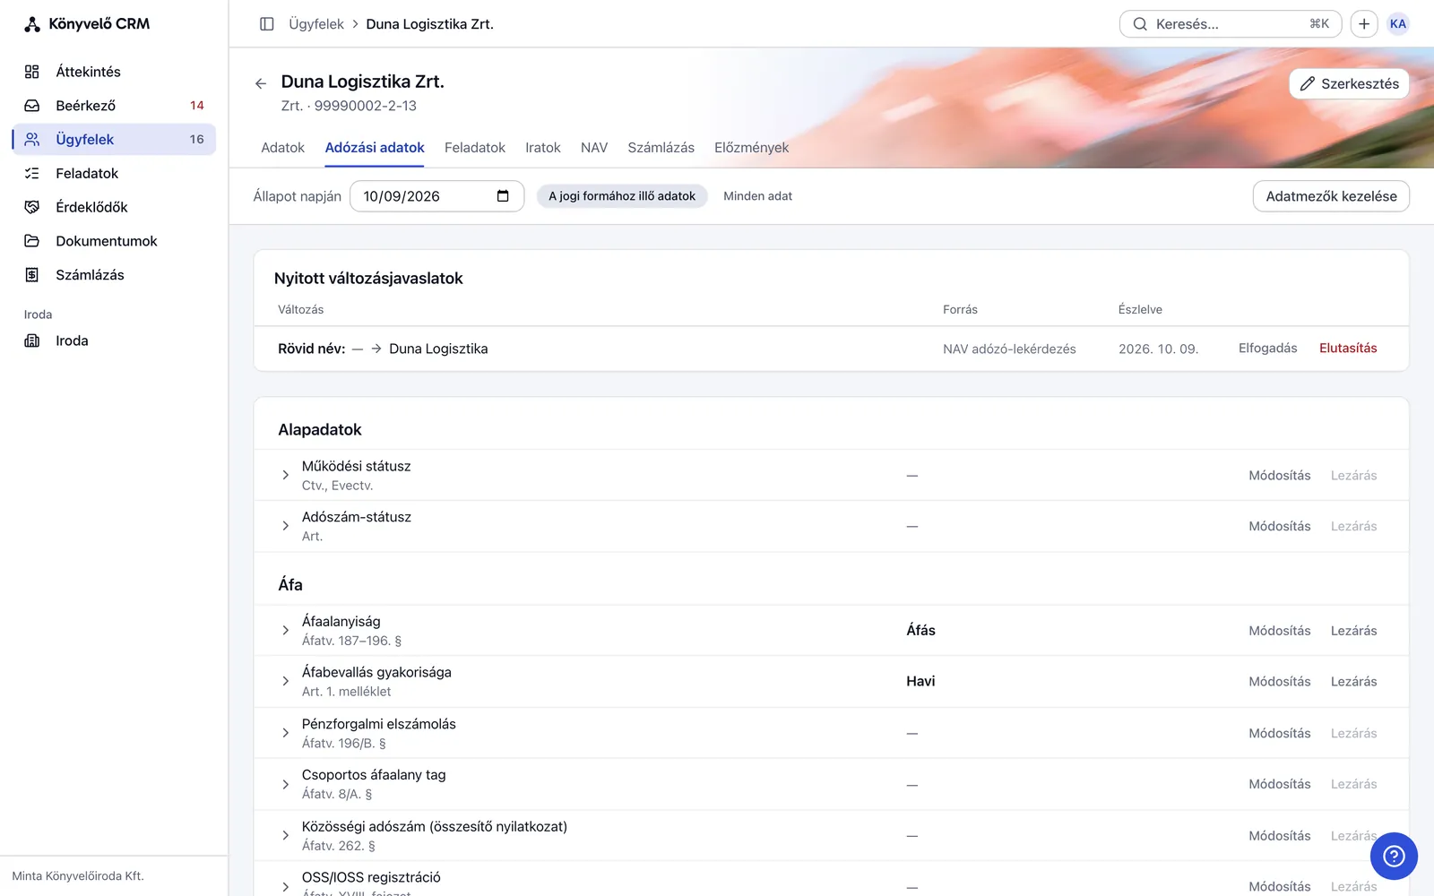Open Áttekintés dashboard icon in sidebar

(x=32, y=72)
